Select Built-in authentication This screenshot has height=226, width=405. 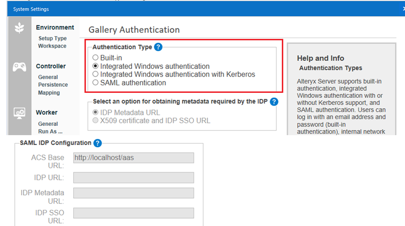[x=95, y=57]
